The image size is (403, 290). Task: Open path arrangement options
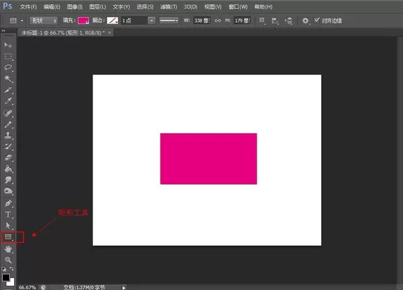click(x=288, y=21)
